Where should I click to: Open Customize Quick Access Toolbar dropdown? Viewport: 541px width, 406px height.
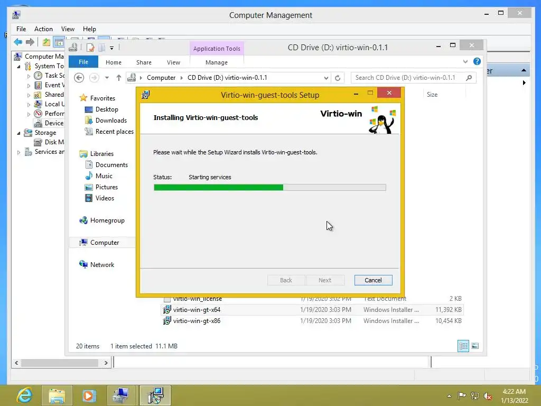pyautogui.click(x=112, y=48)
